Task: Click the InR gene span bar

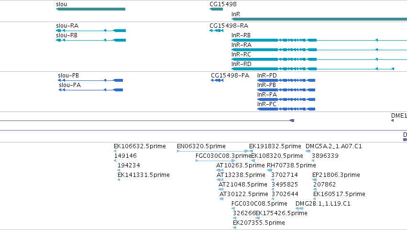Action: click(x=319, y=19)
